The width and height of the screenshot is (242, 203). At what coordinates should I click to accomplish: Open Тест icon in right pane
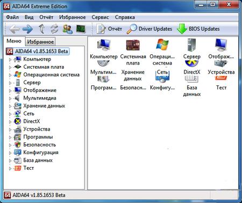221,83
